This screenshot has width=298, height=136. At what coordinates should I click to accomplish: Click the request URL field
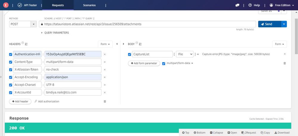(x=147, y=24)
